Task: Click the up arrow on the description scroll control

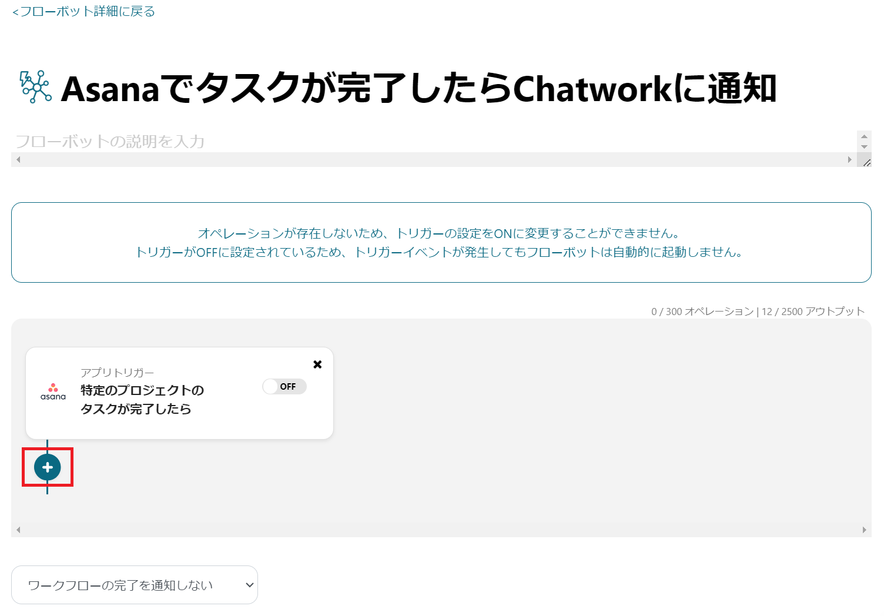Action: (864, 137)
